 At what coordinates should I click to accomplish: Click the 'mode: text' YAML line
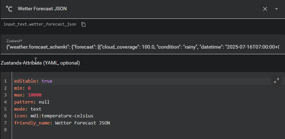coord(28,109)
